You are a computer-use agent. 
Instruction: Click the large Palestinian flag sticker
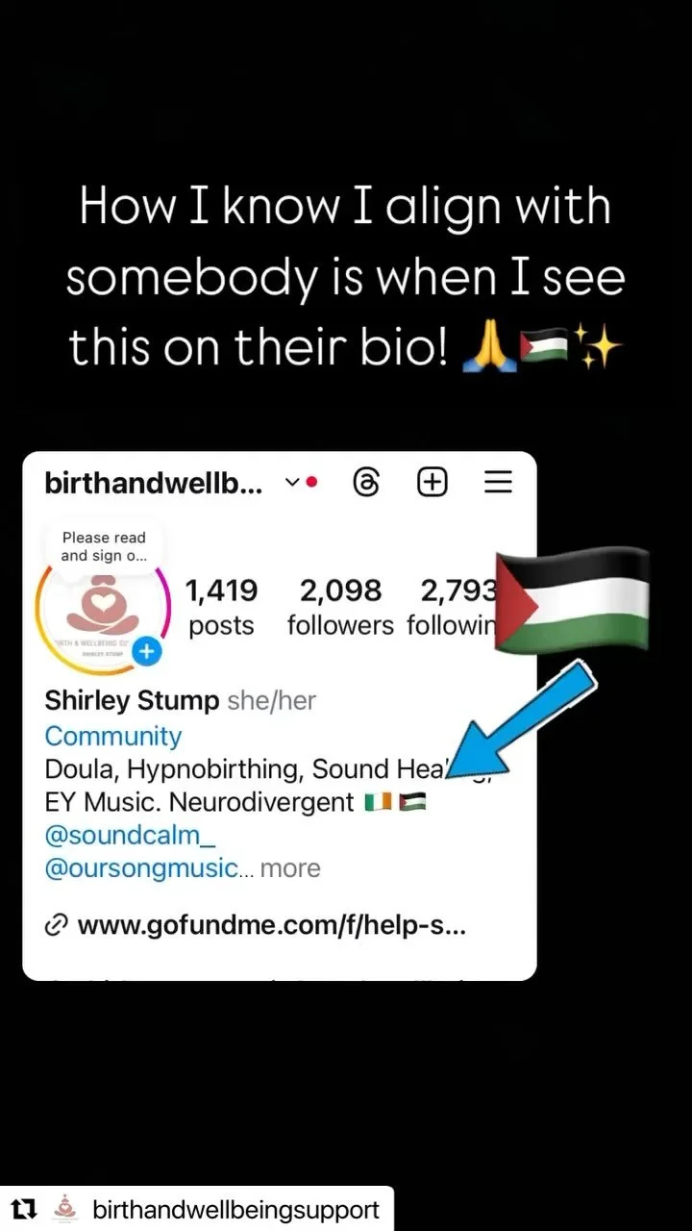pos(571,601)
